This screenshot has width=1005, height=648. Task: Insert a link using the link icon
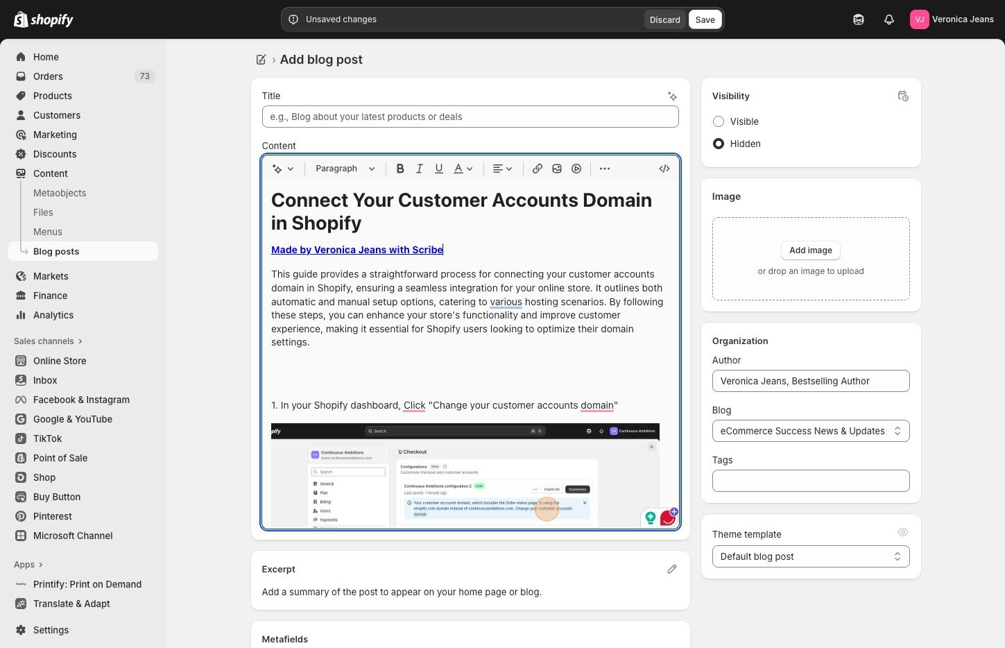coord(537,169)
